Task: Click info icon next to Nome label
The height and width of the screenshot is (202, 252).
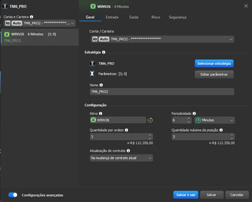Action: (101, 85)
